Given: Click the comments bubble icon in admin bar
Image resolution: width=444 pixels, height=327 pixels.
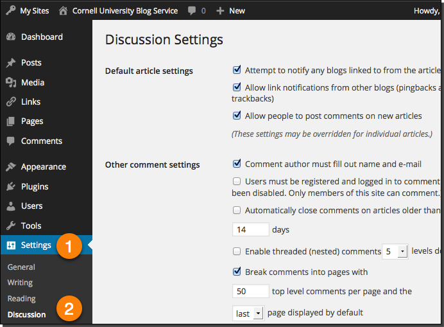Looking at the screenshot, I should point(192,11).
